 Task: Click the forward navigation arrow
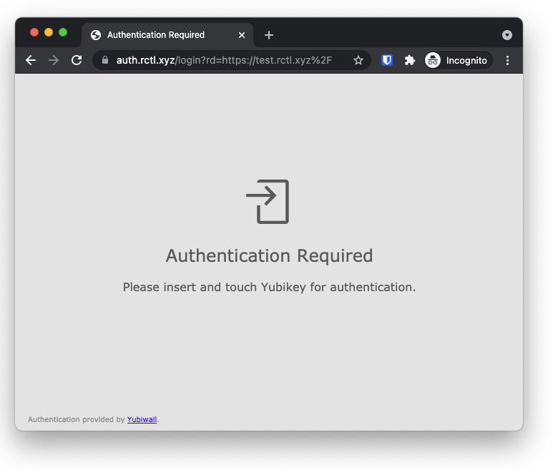54,60
